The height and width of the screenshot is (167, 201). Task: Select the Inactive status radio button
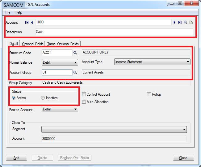(43, 98)
